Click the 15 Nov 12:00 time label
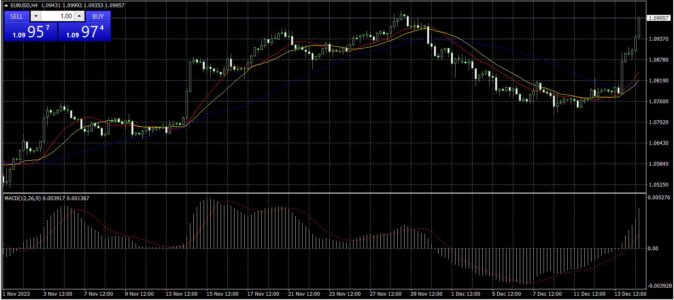 point(222,294)
